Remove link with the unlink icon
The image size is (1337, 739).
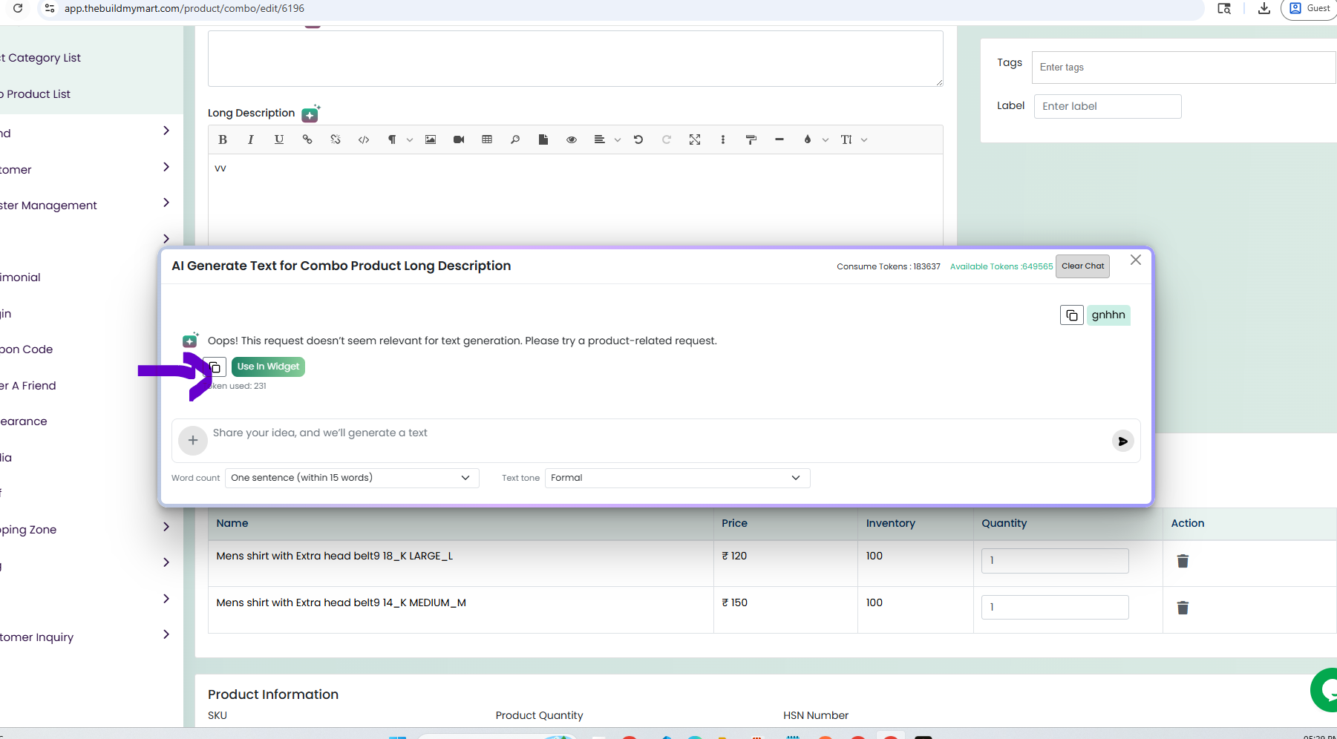(336, 139)
